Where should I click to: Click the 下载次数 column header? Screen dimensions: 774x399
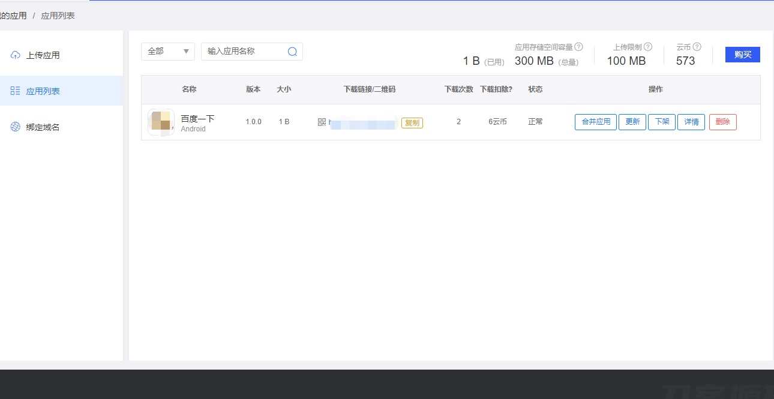coord(459,89)
